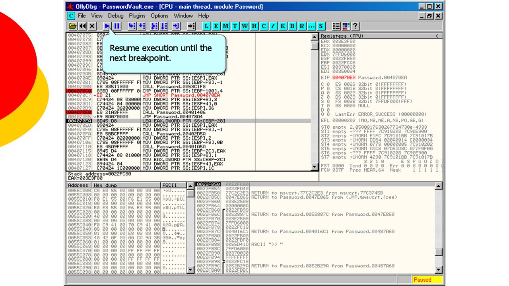The height and width of the screenshot is (286, 509).
Task: Click the Step into toolbar icon
Action: pyautogui.click(x=132, y=26)
